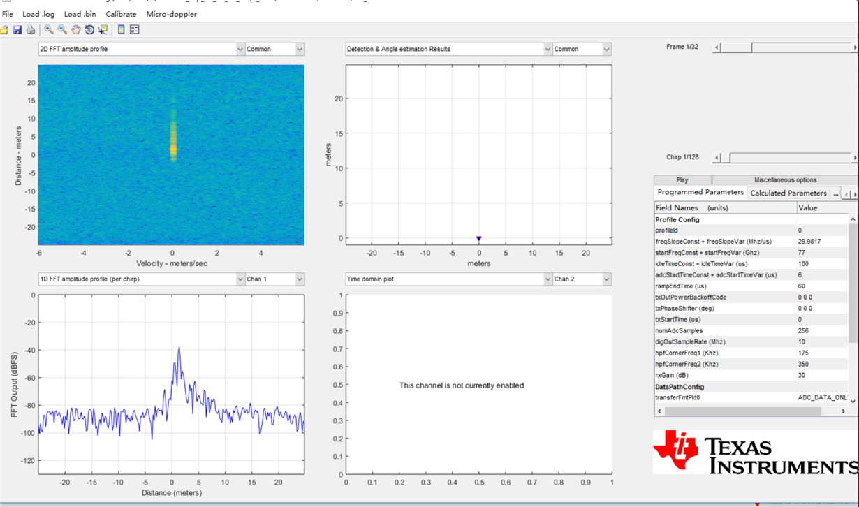Click the Frame 1/32 slider track

click(x=786, y=47)
